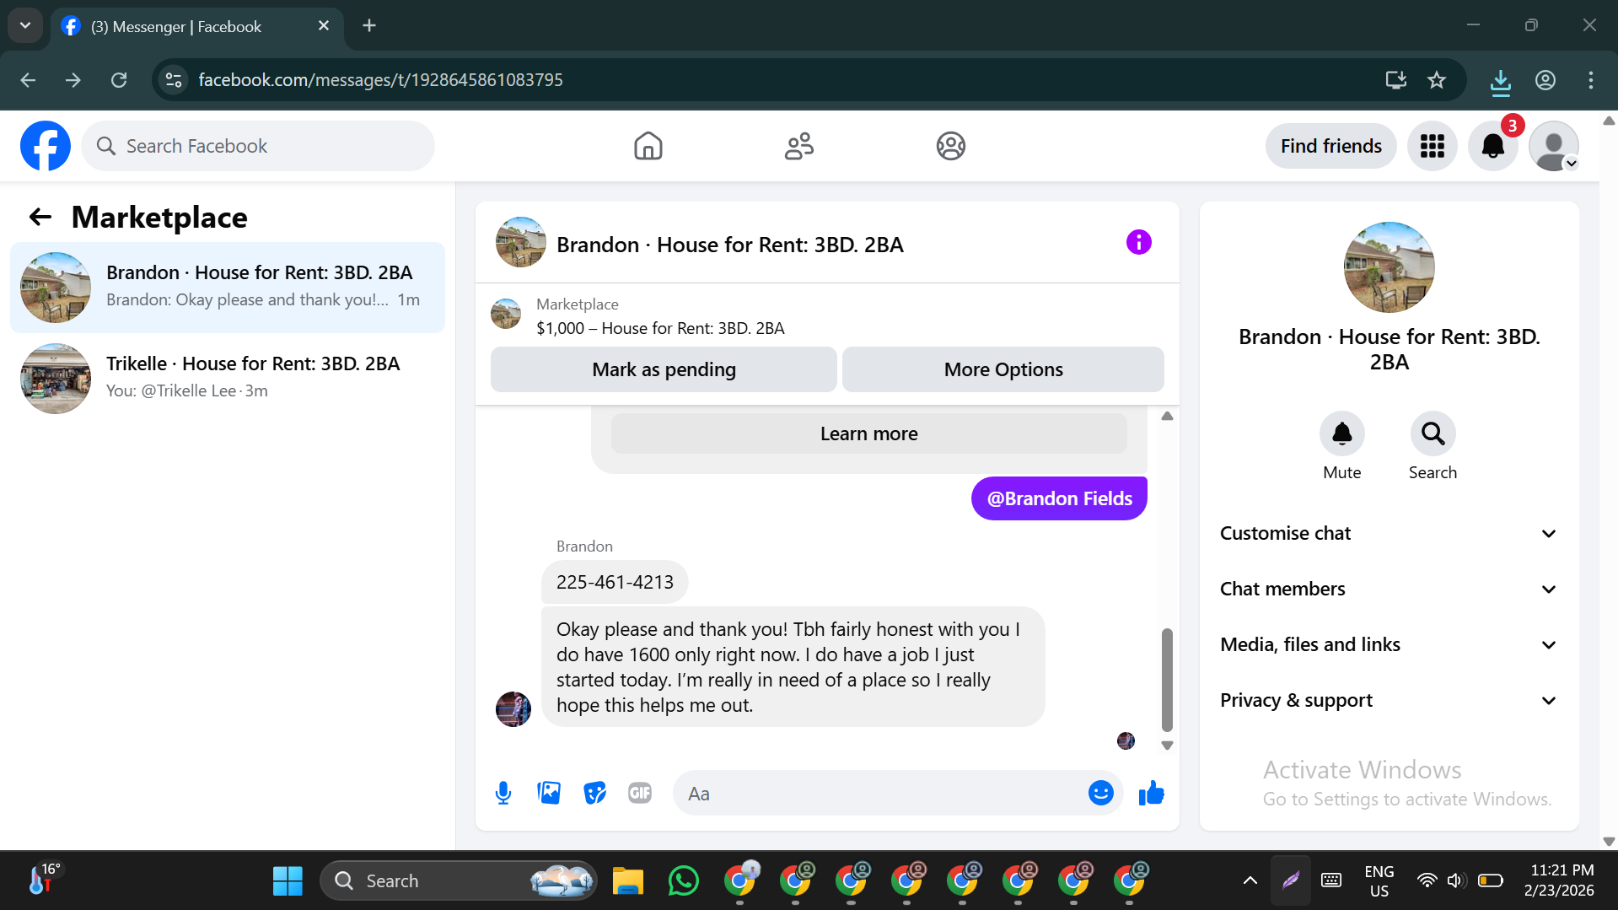Click Mark as pending button
1618x910 pixels.
click(x=664, y=369)
